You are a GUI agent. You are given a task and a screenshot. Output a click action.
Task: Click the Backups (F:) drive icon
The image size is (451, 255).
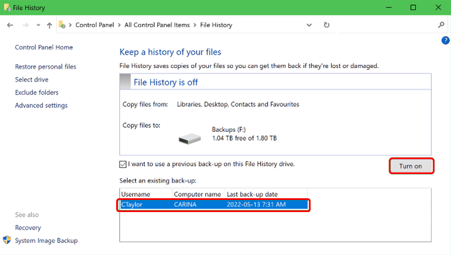(x=189, y=137)
